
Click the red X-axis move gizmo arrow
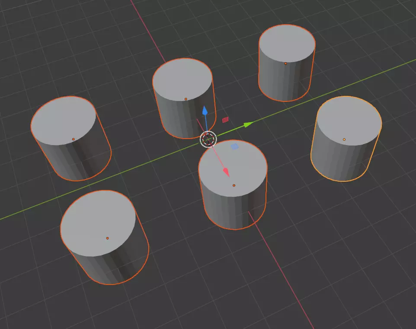[x=226, y=172]
